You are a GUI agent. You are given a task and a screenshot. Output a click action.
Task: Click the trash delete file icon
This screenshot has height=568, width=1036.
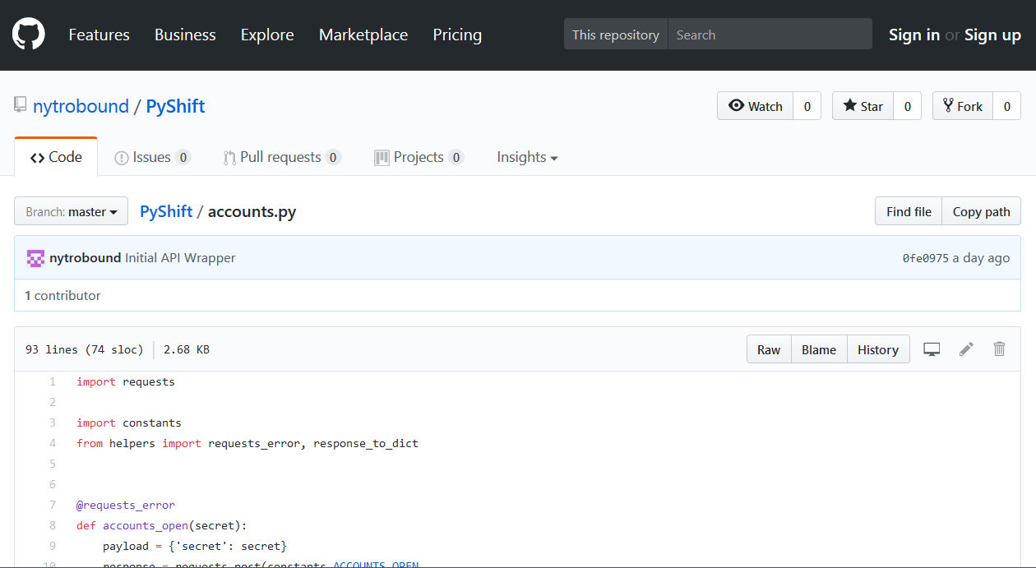pyautogui.click(x=999, y=349)
